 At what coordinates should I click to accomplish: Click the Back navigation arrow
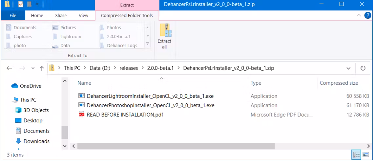(x=9, y=68)
